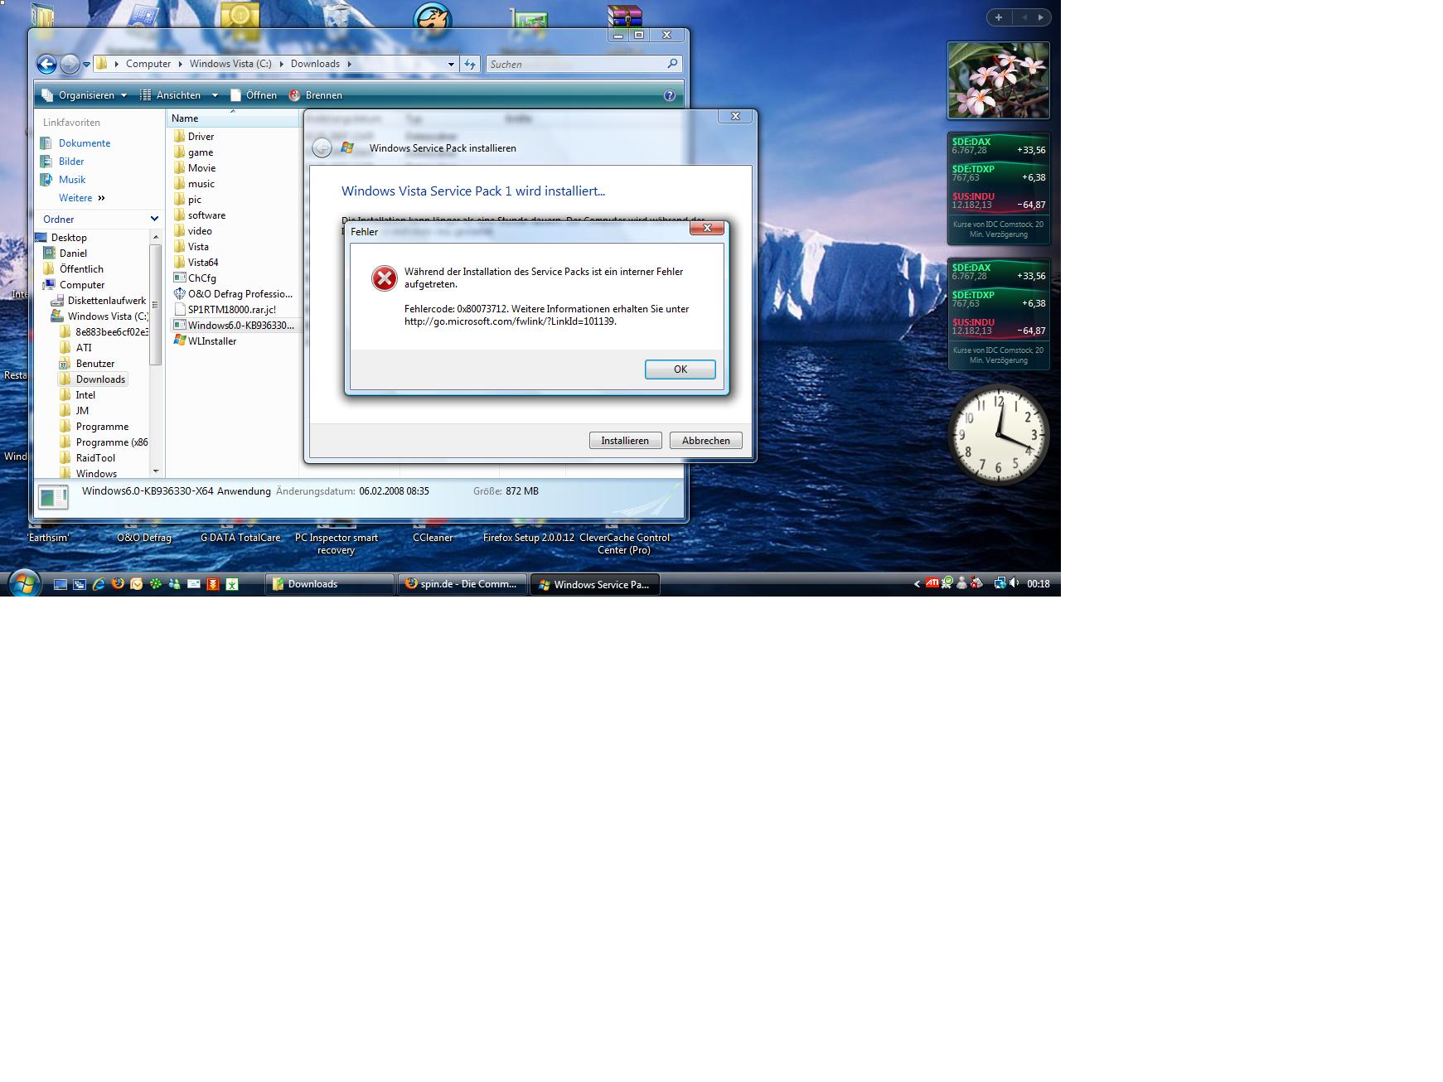Select the pic folder
This screenshot has height=1082, width=1443.
tap(194, 200)
